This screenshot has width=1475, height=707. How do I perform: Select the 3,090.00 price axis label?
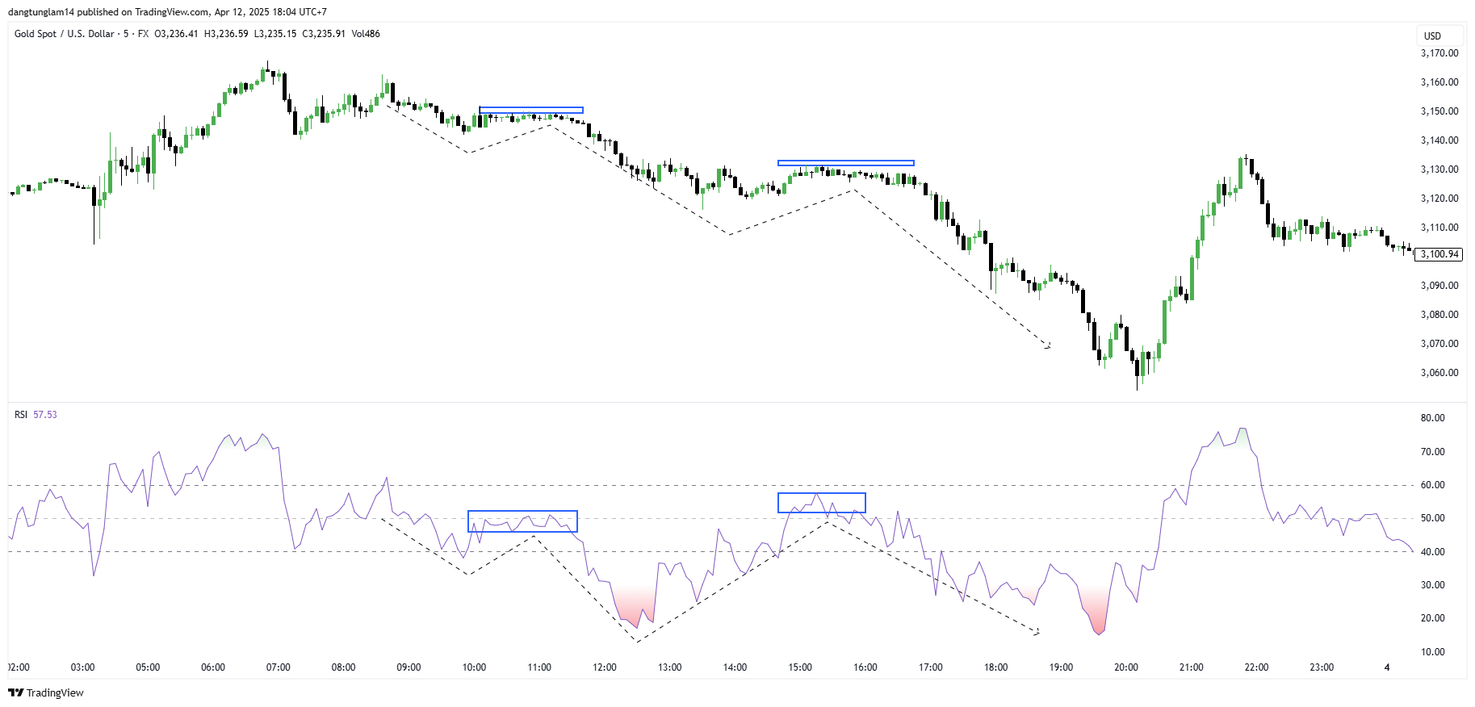click(1439, 286)
